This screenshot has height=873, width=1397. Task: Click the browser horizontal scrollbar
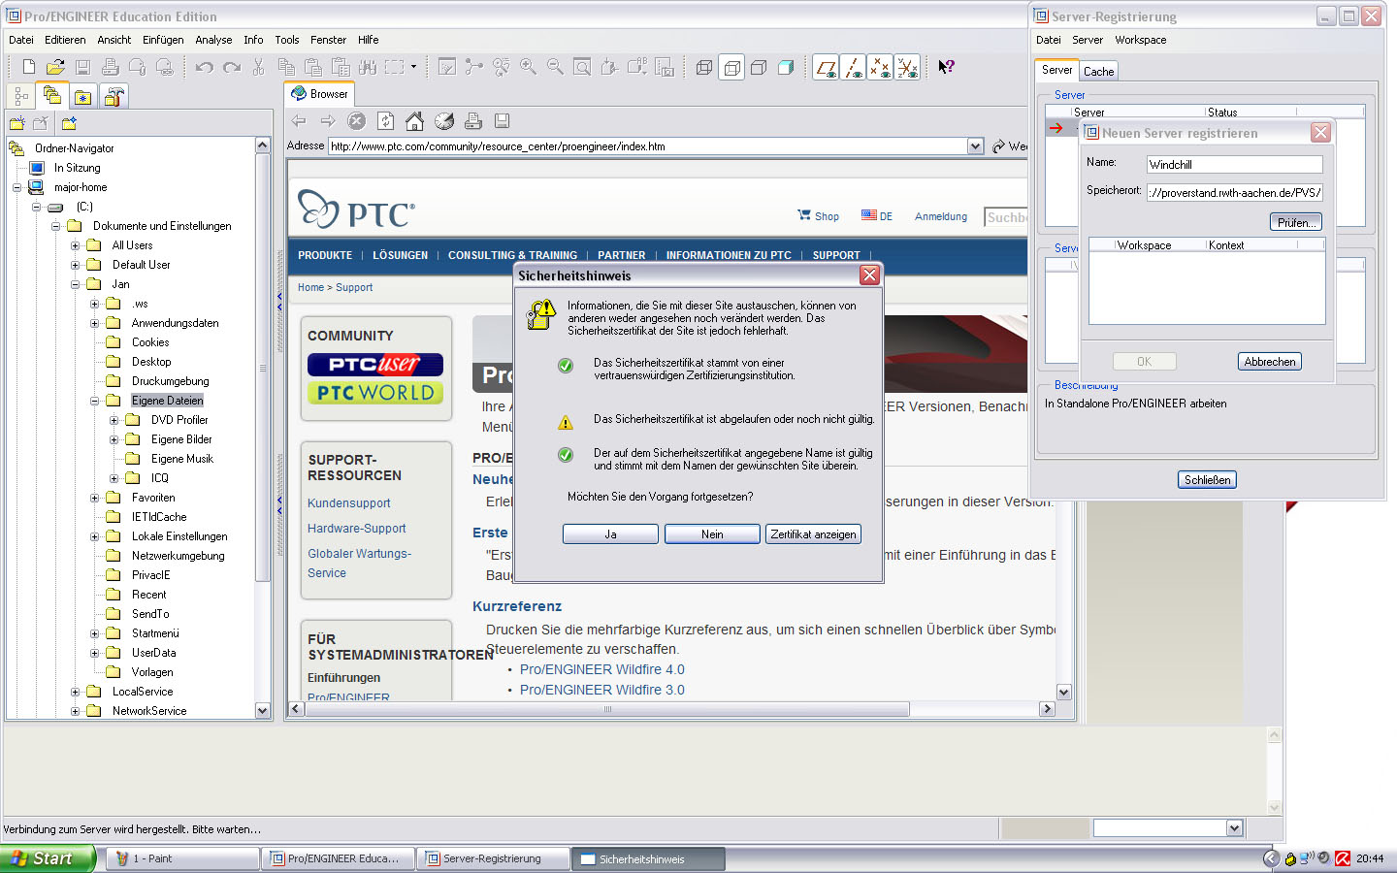click(x=607, y=709)
